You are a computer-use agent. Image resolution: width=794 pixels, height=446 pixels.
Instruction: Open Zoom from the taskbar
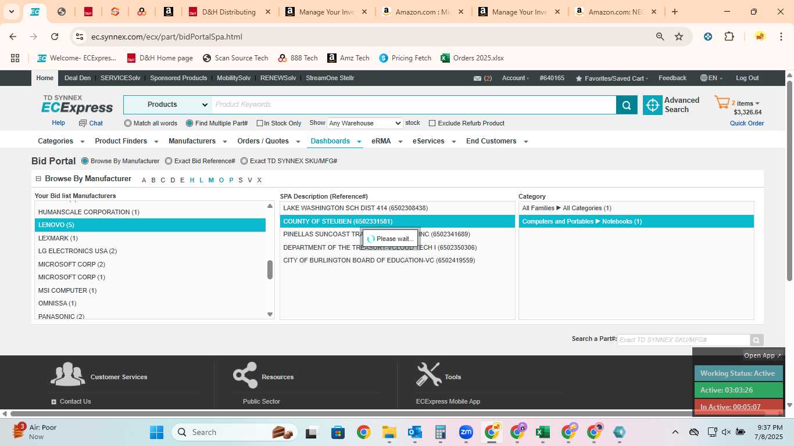tap(466, 432)
